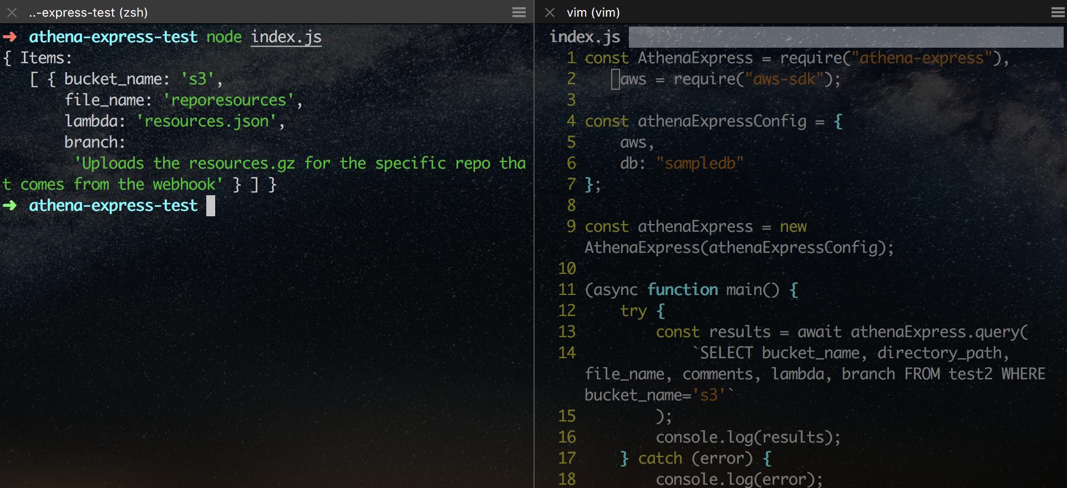Click athenaExpressConfig on vim line 4
The width and height of the screenshot is (1067, 488).
point(722,121)
